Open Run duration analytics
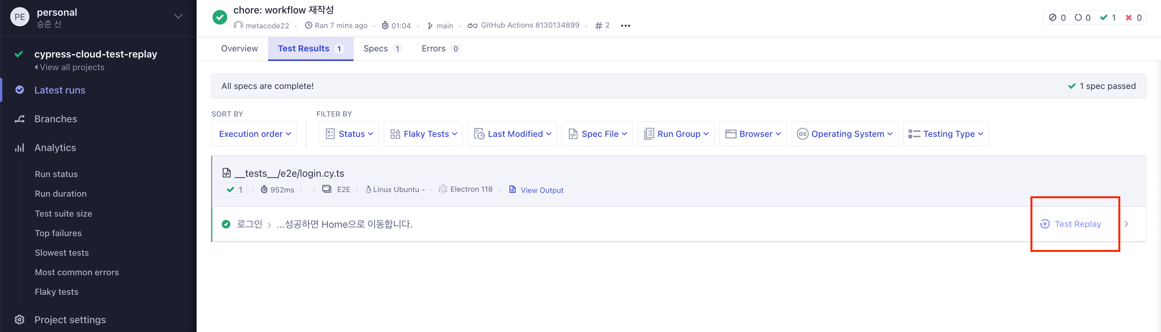 pyautogui.click(x=61, y=194)
